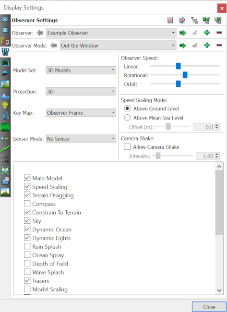Click the reset settings icon in header
The width and height of the screenshot is (227, 312).
tap(170, 20)
